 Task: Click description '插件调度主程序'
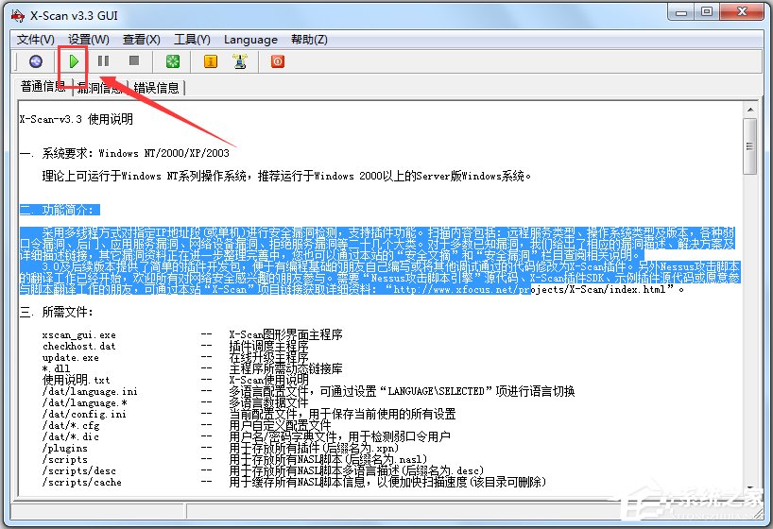(268, 346)
